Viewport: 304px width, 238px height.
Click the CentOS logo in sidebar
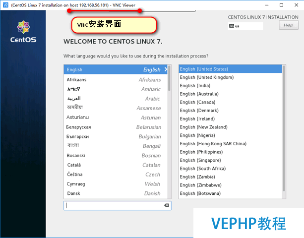pyautogui.click(x=23, y=32)
